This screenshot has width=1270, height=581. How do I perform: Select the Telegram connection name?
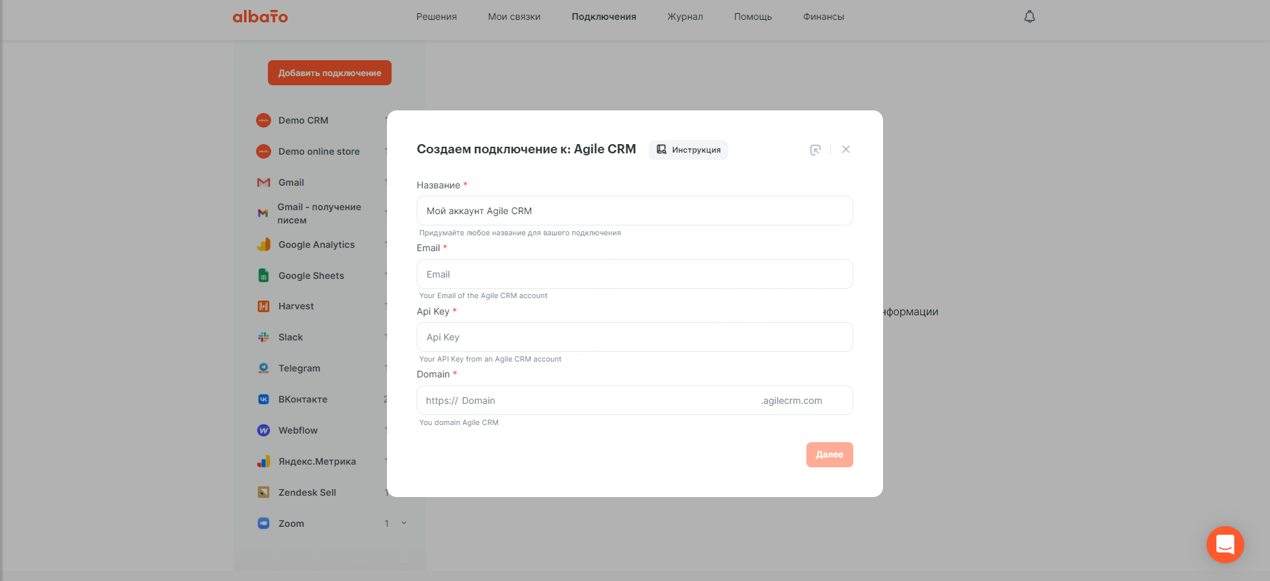click(299, 368)
